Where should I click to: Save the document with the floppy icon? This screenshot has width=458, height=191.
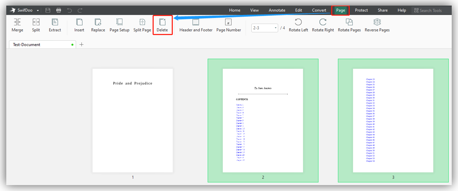click(x=48, y=10)
